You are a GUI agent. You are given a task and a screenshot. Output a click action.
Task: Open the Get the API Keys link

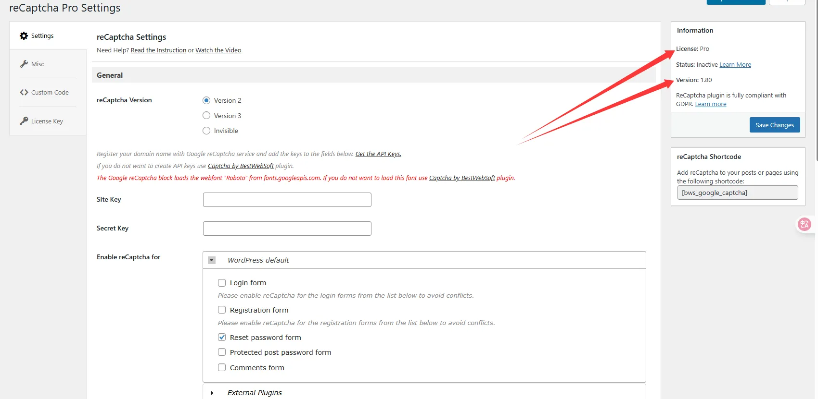[378, 154]
